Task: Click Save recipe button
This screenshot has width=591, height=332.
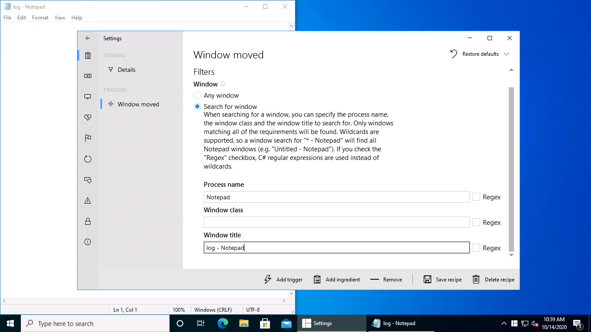Action: [x=443, y=280]
